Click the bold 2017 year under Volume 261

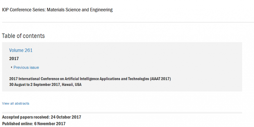tap(14, 59)
